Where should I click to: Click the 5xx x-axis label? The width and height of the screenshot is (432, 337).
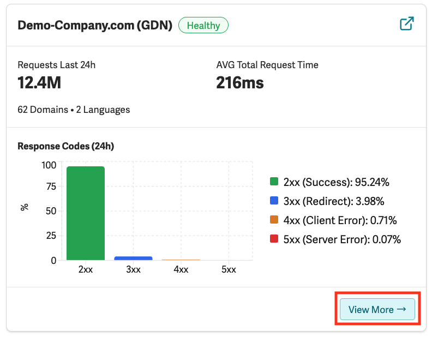pyautogui.click(x=229, y=270)
